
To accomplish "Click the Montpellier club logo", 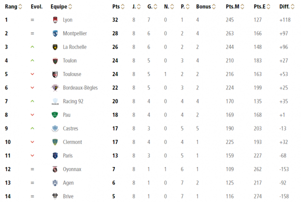I will (55, 33).
